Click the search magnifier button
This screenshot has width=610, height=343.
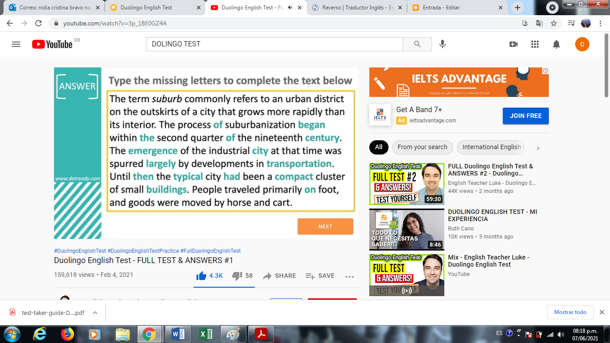(417, 44)
